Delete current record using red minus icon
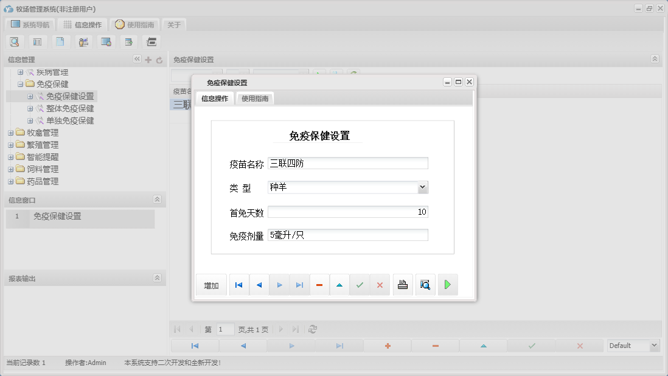The height and width of the screenshot is (376, 668). tap(319, 284)
